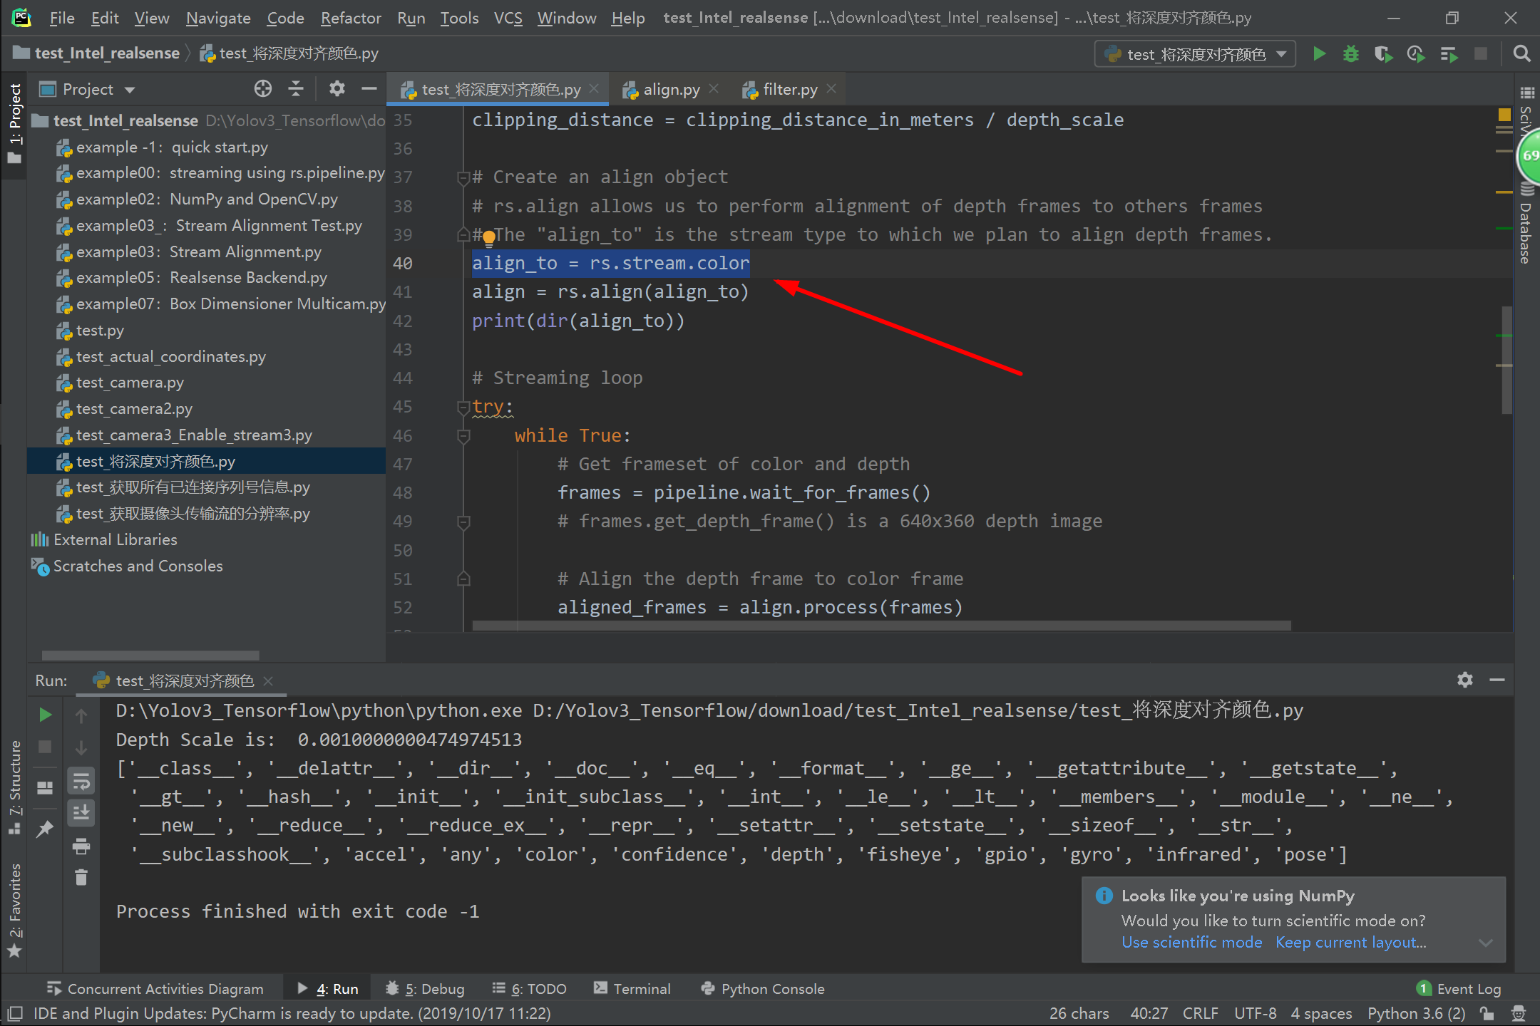
Task: Toggle scroll to end in Run console
Action: [81, 812]
